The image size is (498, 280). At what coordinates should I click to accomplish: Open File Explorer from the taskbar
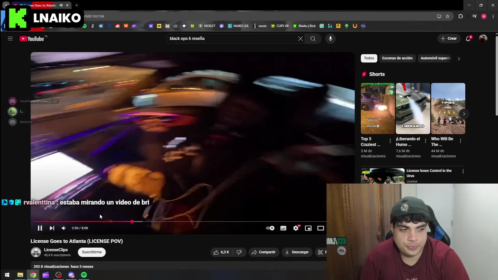click(20, 275)
